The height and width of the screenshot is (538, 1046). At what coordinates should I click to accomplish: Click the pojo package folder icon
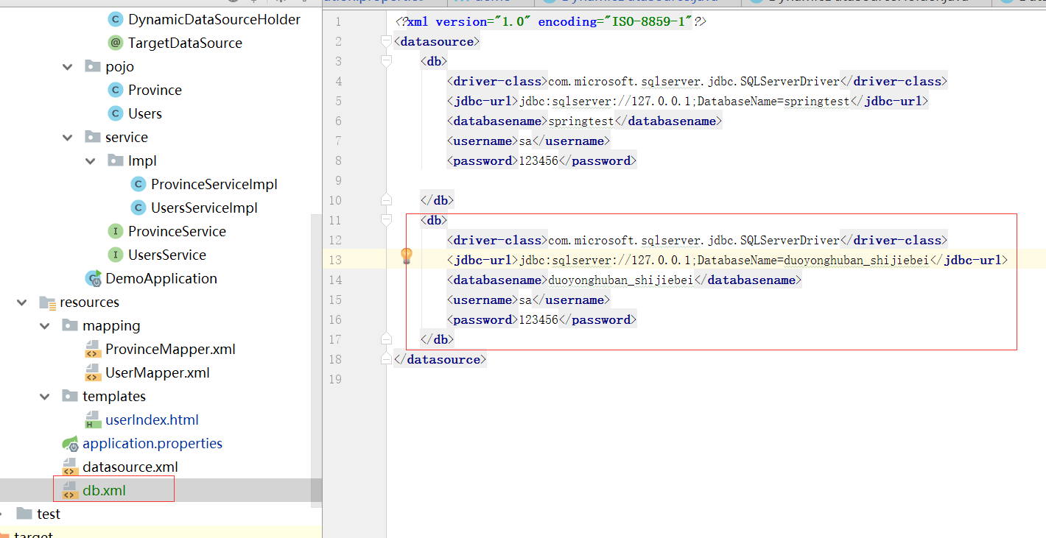[92, 66]
